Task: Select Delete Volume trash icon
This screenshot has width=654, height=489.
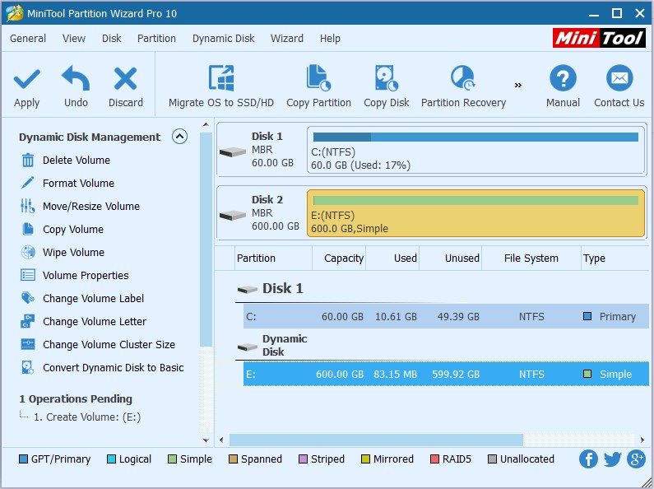Action: tap(28, 161)
